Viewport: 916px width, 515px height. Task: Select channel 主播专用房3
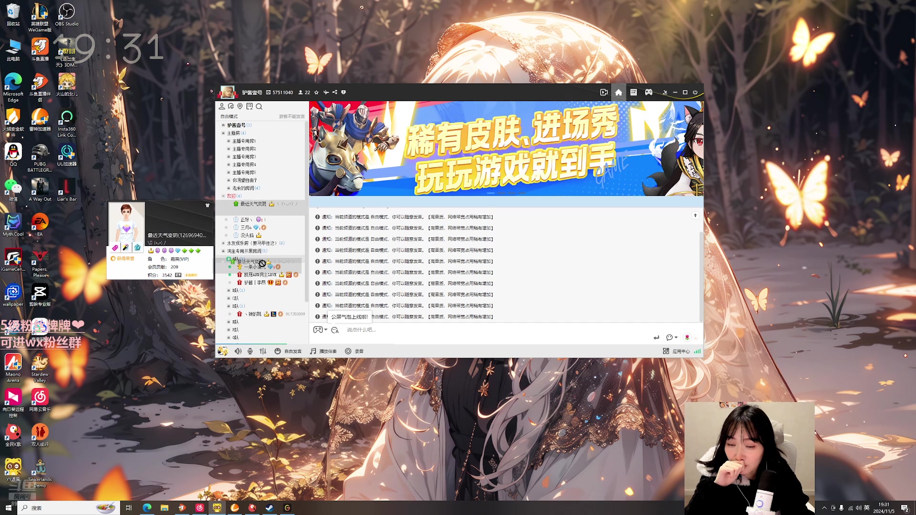pos(244,157)
